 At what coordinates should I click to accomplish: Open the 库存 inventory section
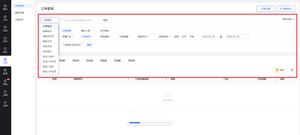coord(5,39)
